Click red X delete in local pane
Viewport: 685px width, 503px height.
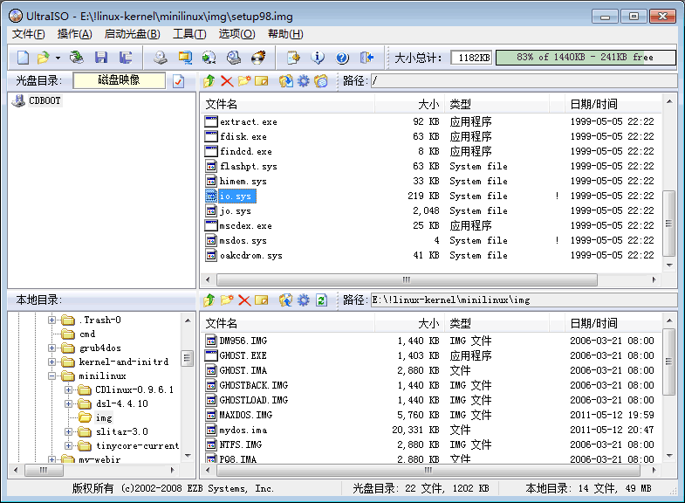point(244,300)
